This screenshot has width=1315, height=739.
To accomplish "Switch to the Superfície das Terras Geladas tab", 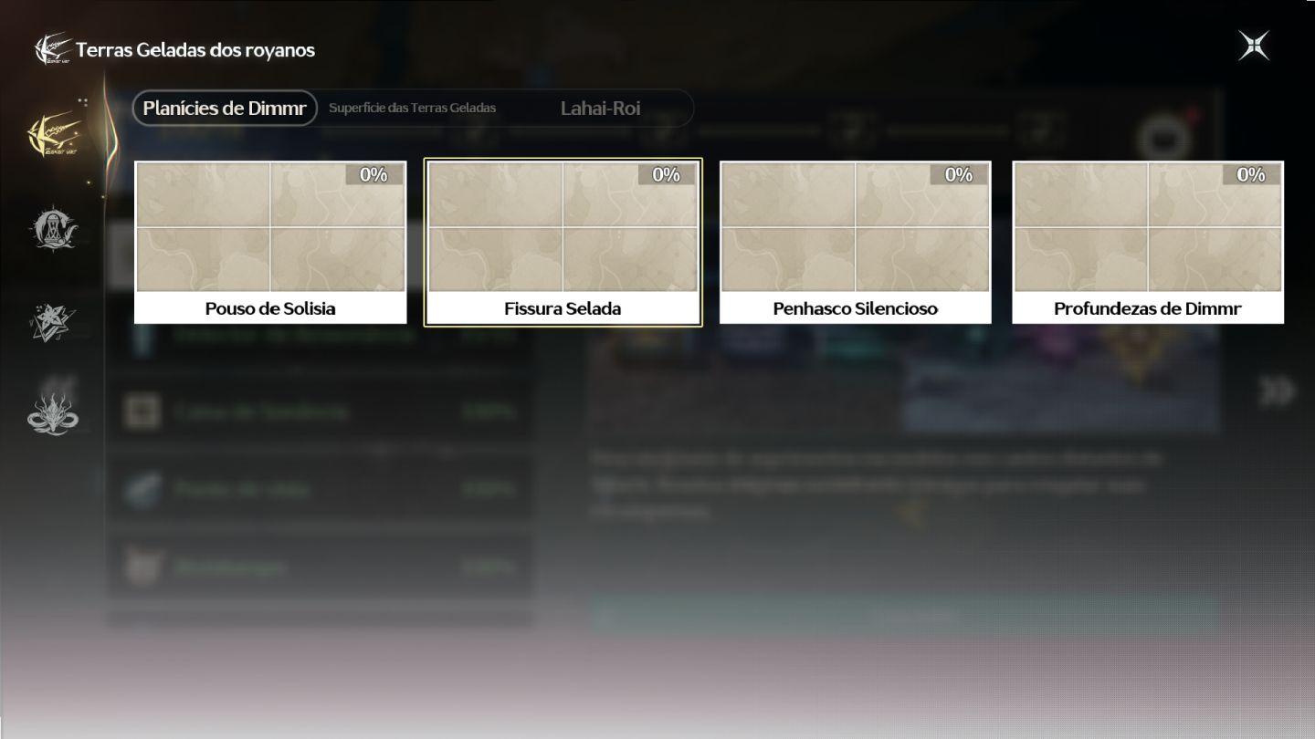I will click(x=412, y=108).
